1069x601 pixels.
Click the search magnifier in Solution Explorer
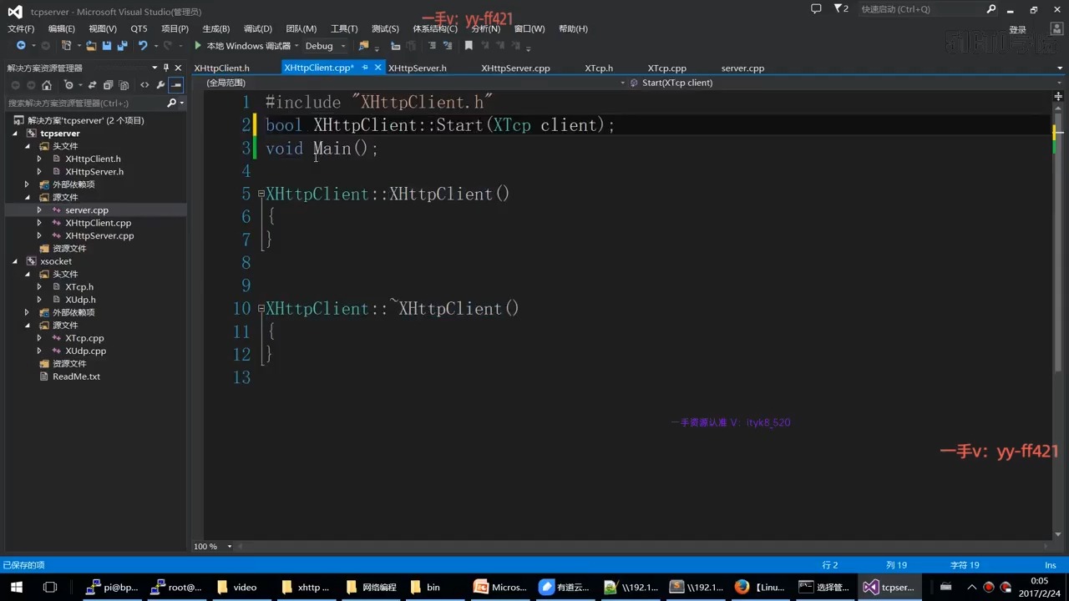coord(172,103)
